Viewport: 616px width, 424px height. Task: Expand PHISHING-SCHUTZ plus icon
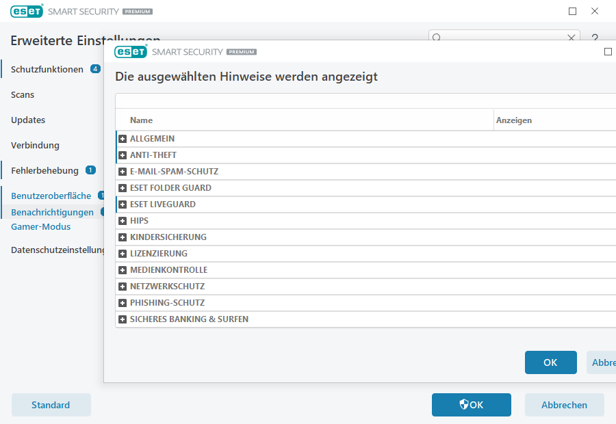point(123,303)
